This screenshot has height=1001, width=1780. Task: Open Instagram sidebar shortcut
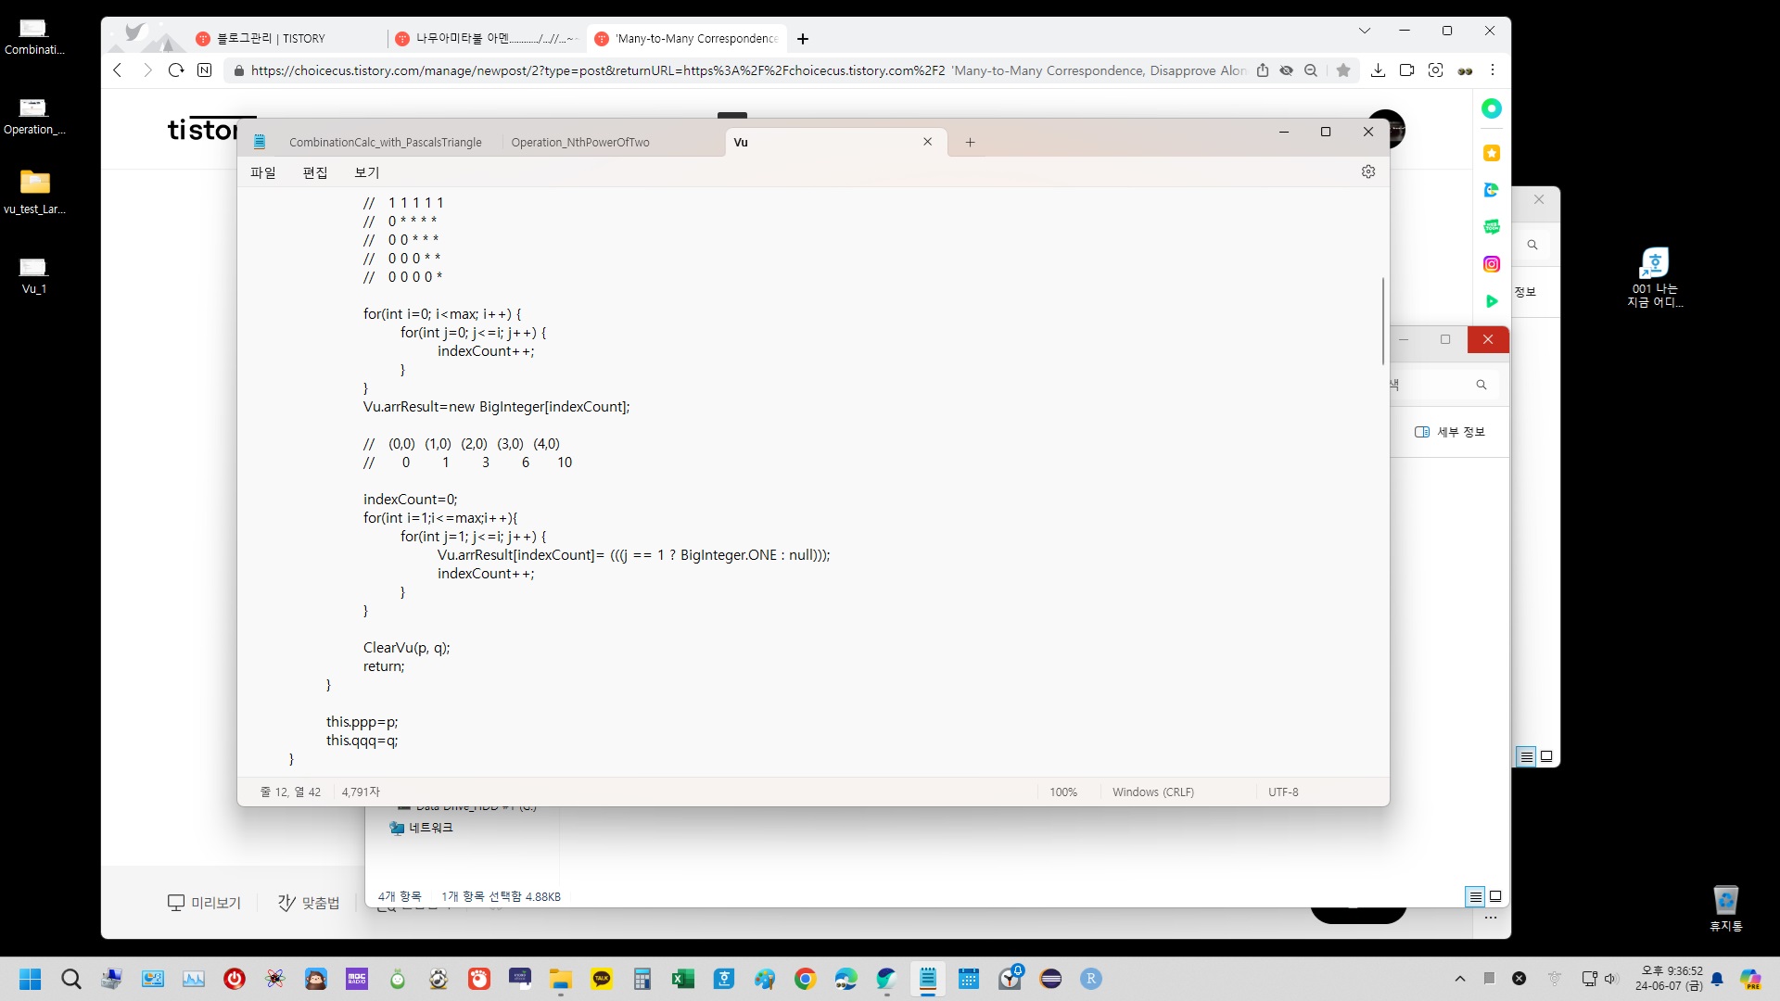click(x=1491, y=264)
